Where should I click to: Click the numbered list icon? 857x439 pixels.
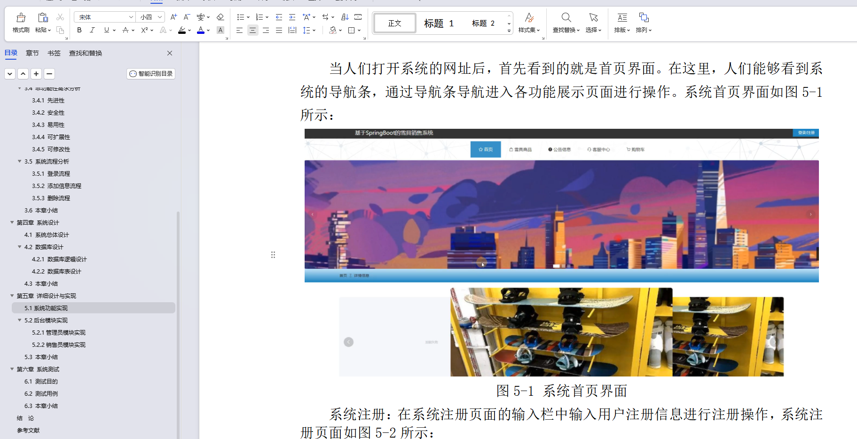pyautogui.click(x=259, y=17)
